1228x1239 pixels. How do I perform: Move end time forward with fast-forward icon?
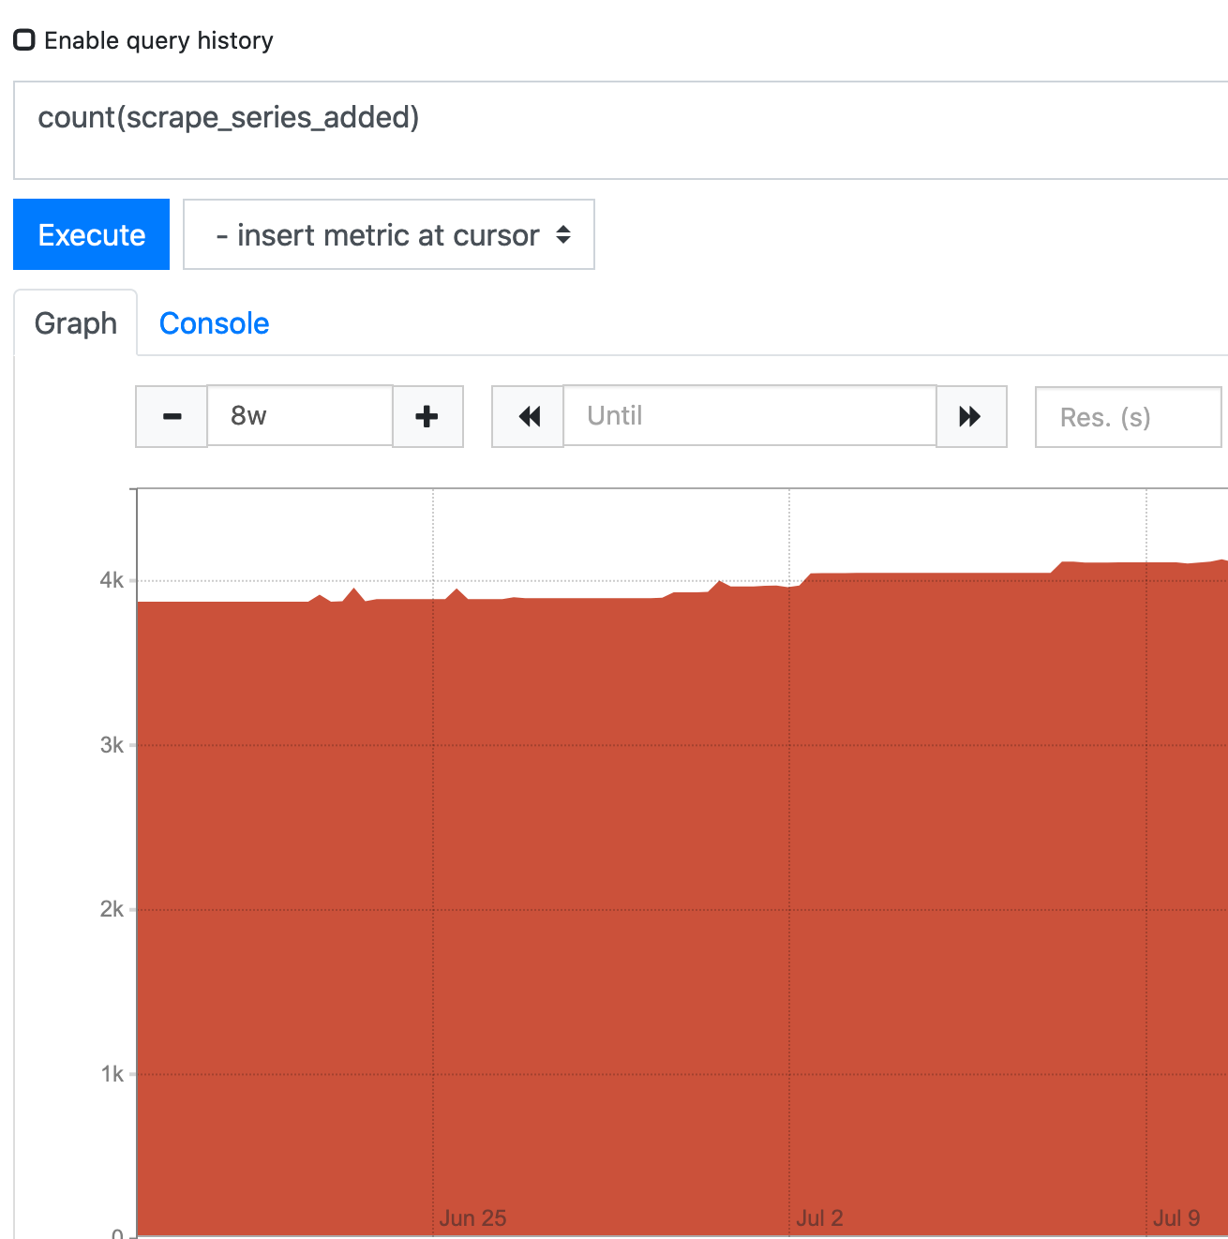point(971,416)
